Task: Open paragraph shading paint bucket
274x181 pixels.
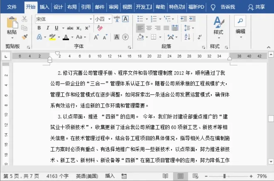Action: 140,37
